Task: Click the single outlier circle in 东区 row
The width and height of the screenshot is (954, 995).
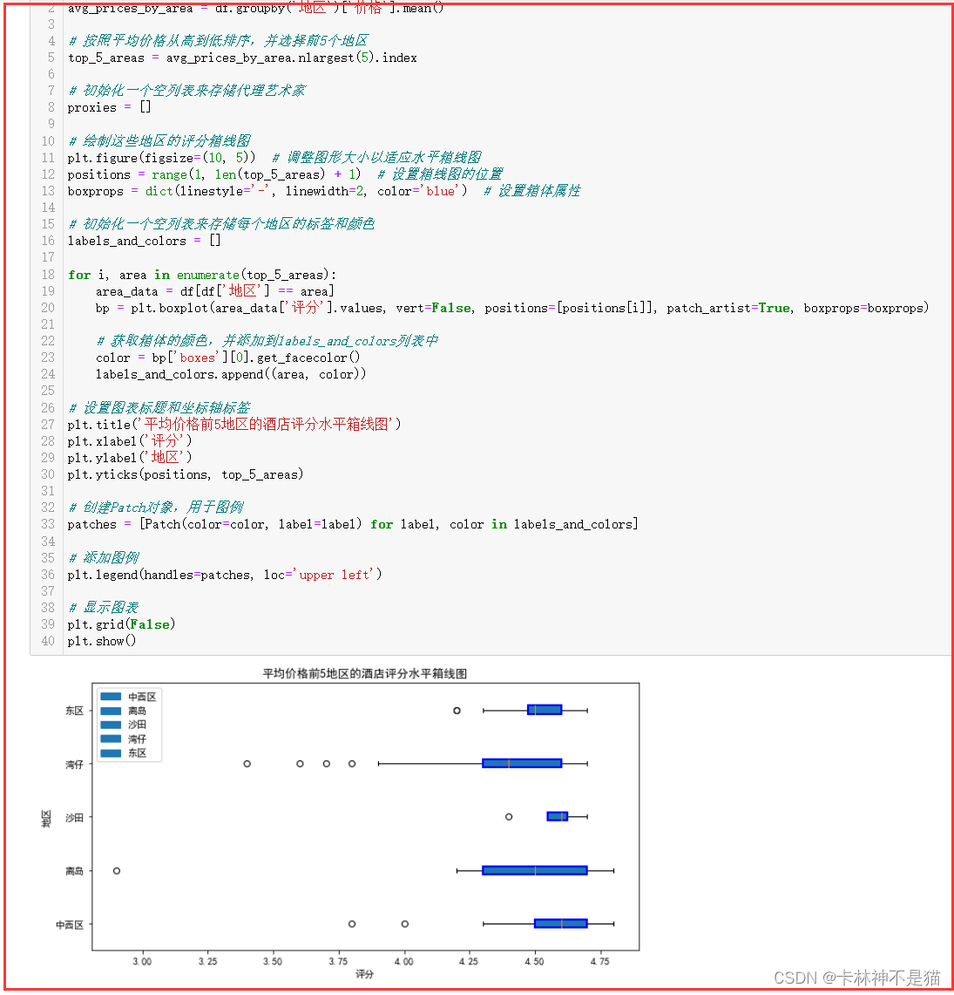Action: click(x=457, y=710)
